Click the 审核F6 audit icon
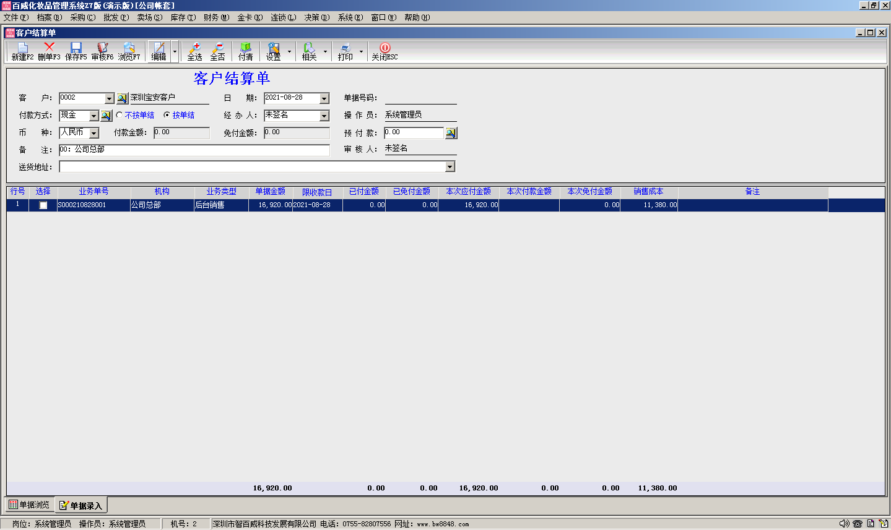The image size is (891, 530). tap(102, 51)
